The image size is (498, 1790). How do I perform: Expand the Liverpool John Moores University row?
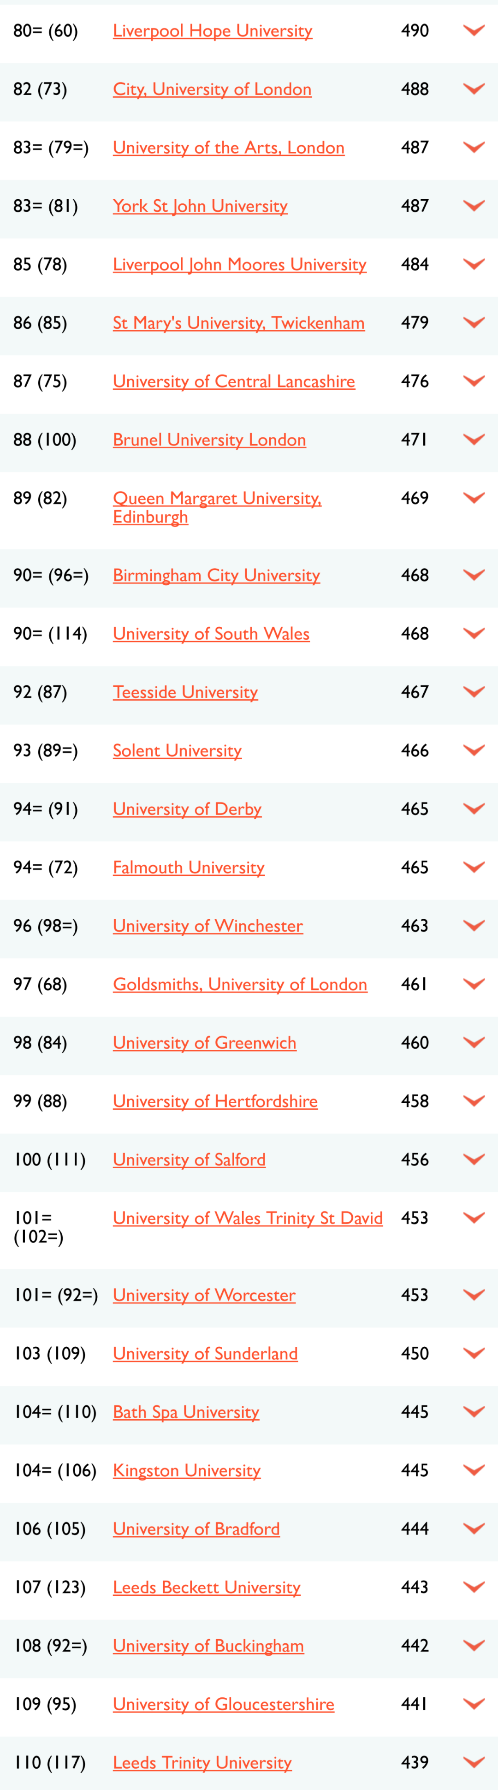tap(474, 264)
